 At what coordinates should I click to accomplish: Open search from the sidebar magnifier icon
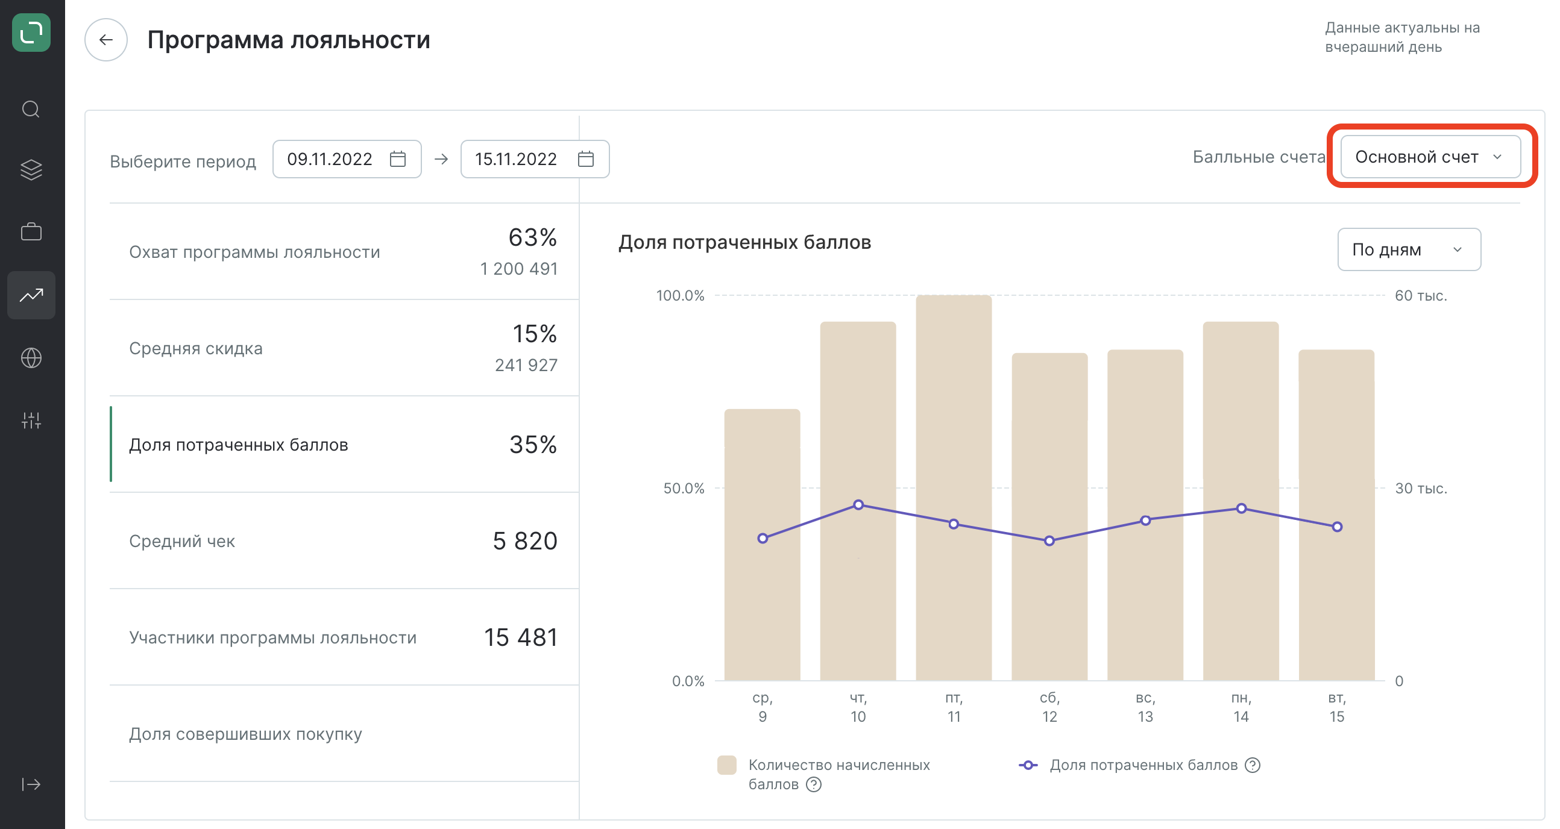click(x=31, y=110)
